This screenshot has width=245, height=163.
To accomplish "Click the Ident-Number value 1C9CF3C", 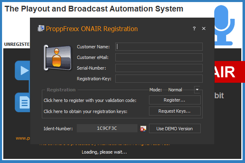I will click(x=107, y=128).
